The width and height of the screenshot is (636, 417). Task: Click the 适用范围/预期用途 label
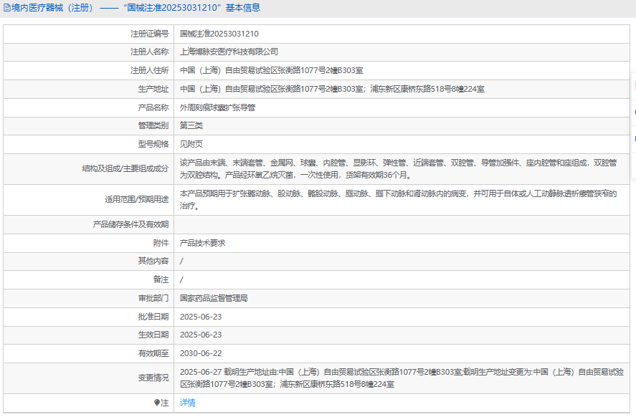(137, 199)
